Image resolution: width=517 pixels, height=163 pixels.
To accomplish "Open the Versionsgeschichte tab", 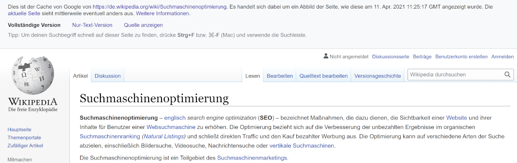I will pos(377,76).
